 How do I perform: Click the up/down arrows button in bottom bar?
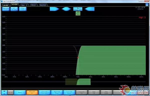4,93
